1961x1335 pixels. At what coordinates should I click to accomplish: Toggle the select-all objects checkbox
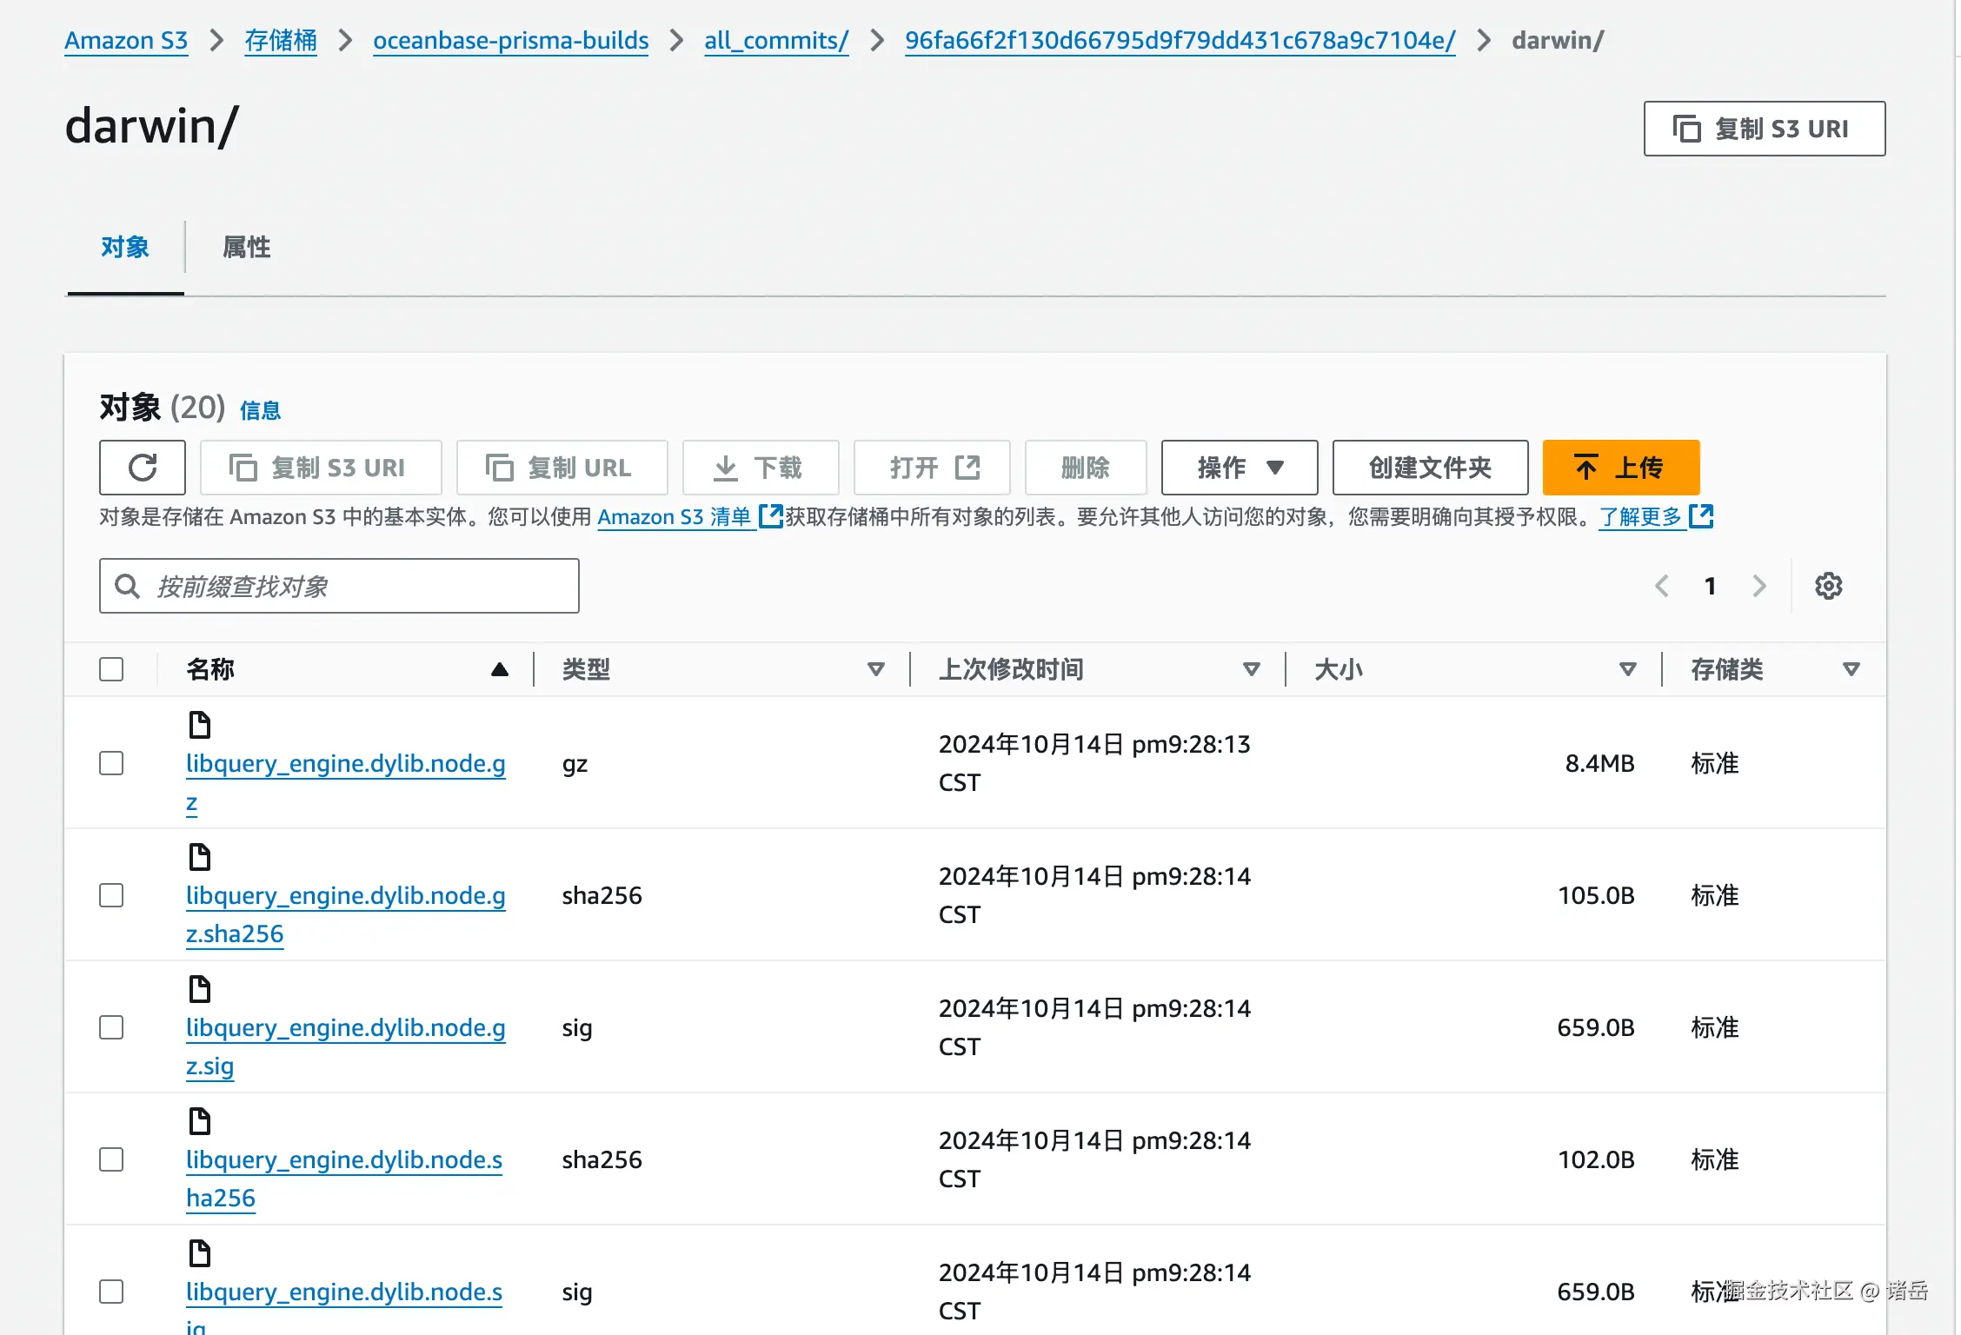click(x=111, y=669)
